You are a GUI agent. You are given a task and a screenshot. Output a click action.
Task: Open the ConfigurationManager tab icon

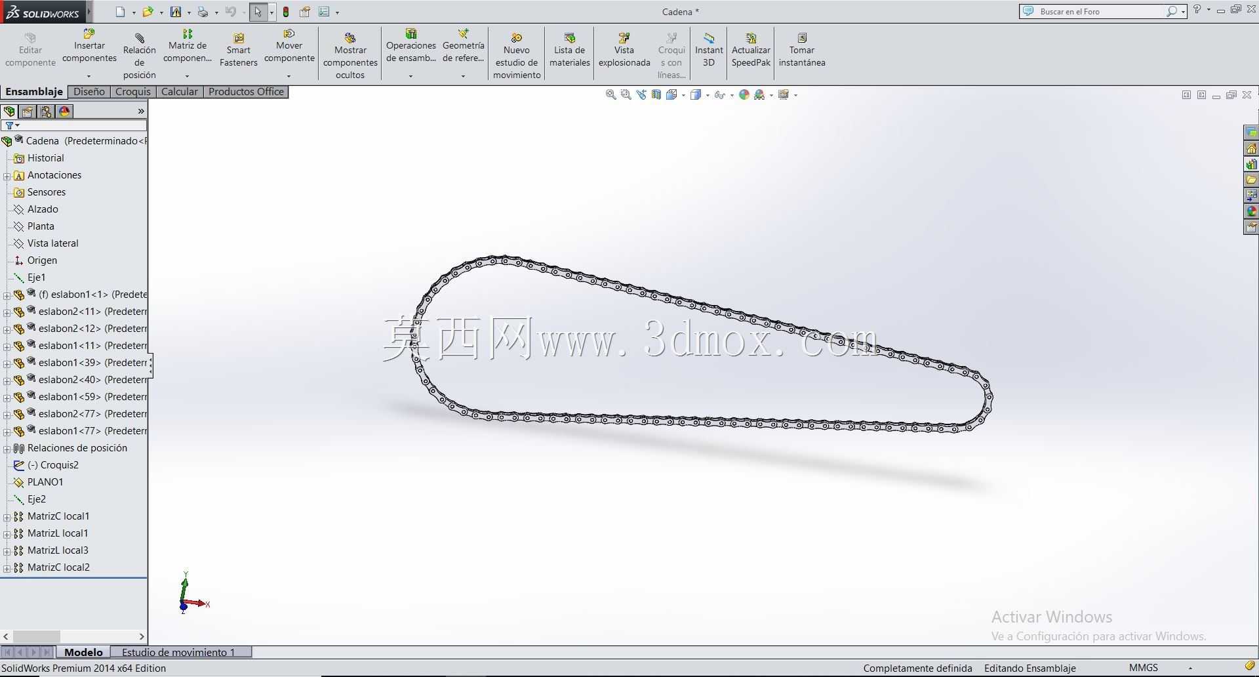pos(46,112)
